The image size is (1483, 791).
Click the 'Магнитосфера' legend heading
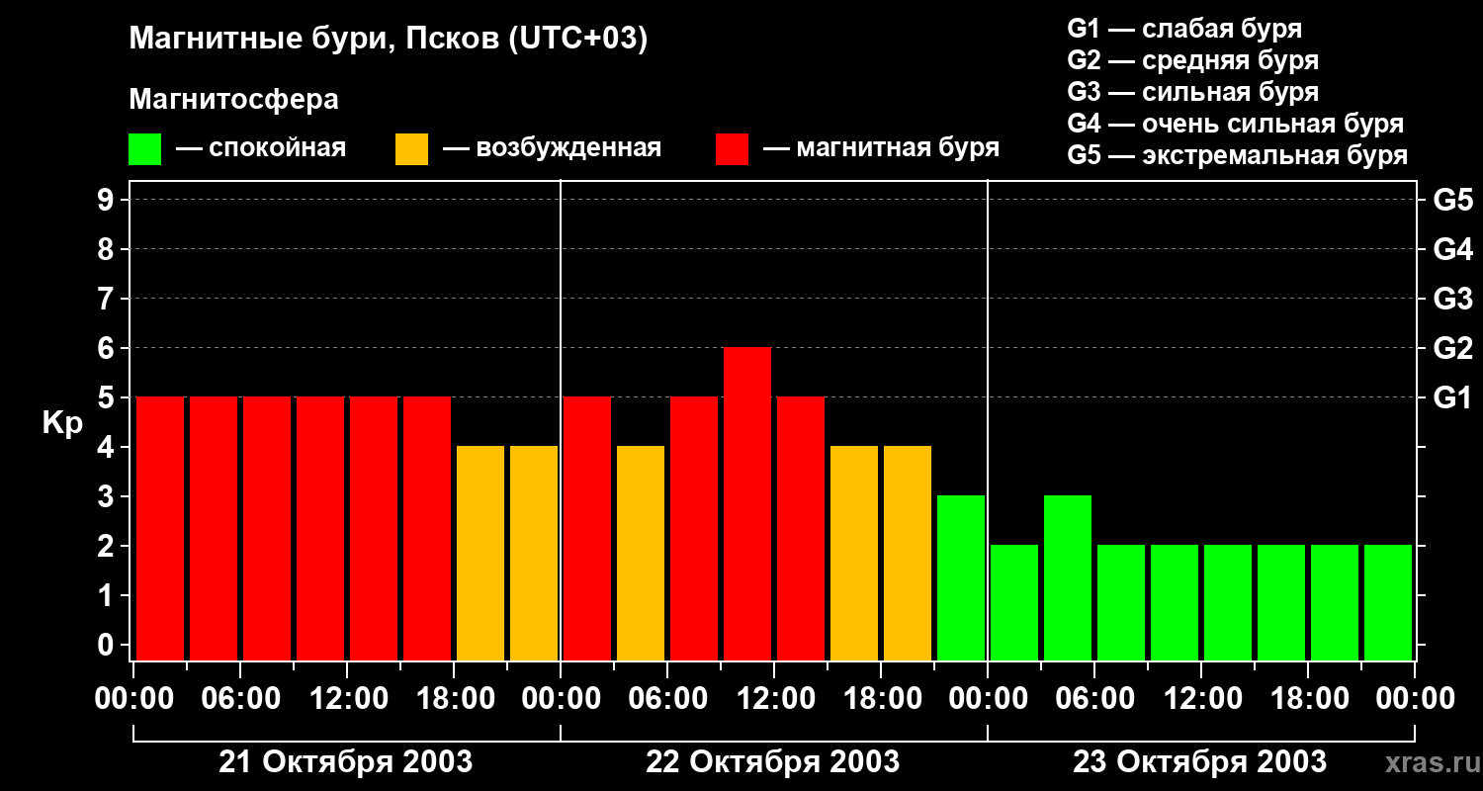click(233, 100)
